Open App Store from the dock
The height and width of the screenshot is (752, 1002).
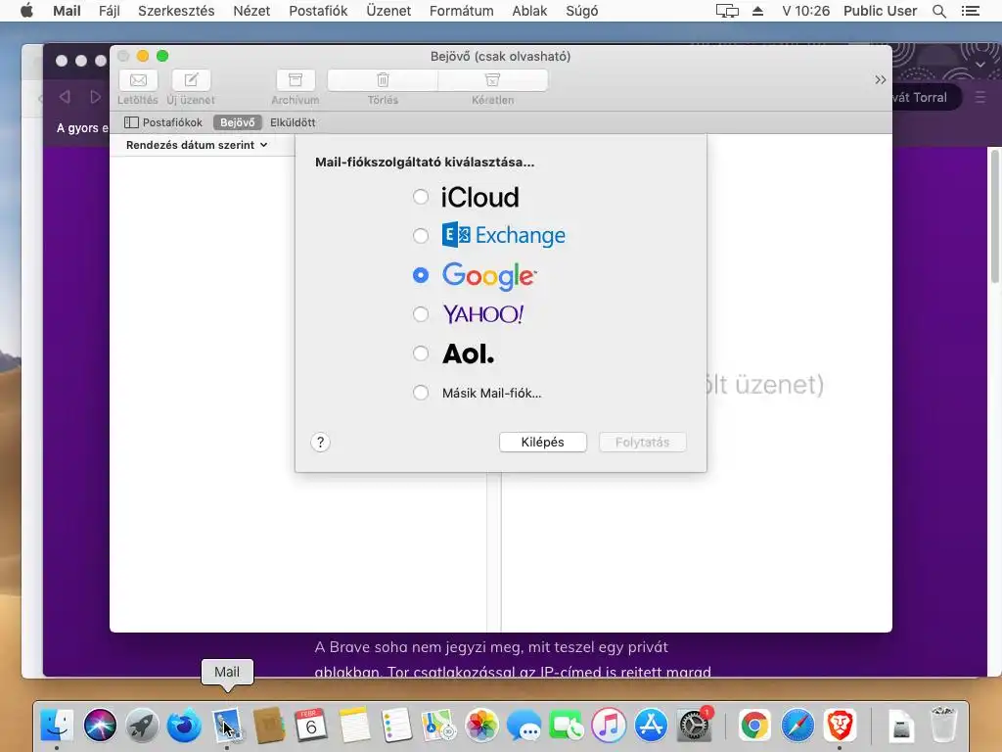(x=651, y=726)
